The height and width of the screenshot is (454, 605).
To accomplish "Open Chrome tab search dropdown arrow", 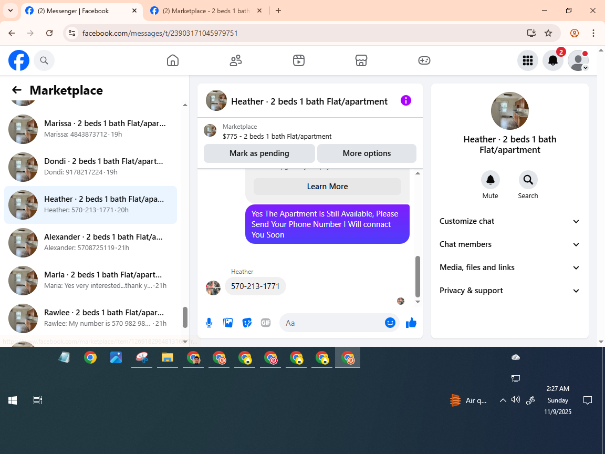I will click(x=11, y=11).
